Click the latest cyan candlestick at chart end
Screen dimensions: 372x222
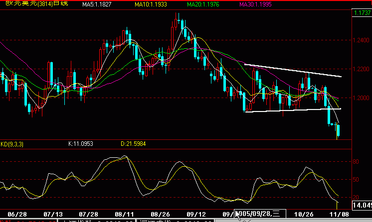(x=338, y=130)
